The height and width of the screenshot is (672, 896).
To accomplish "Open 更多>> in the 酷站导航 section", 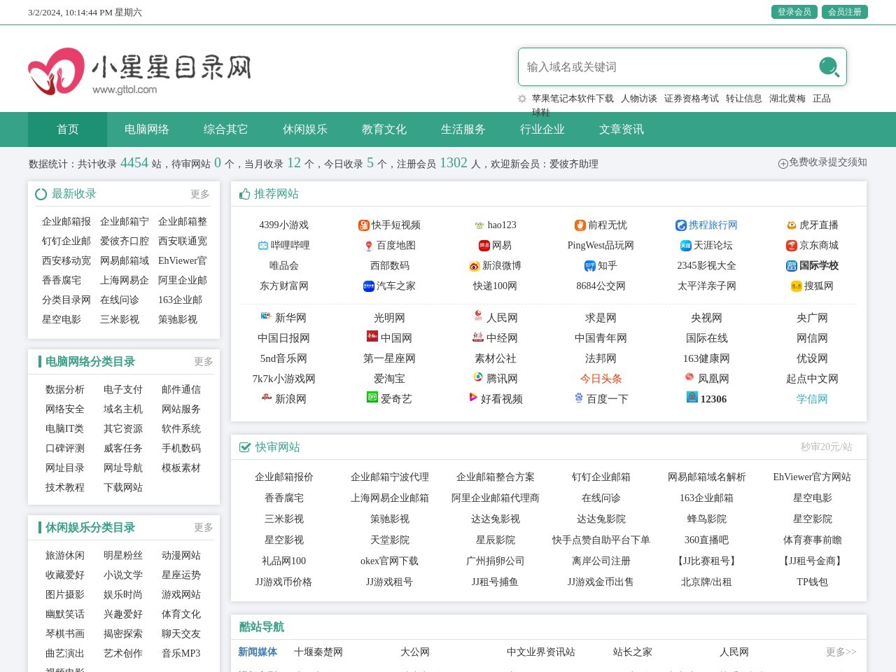I will pos(839,652).
